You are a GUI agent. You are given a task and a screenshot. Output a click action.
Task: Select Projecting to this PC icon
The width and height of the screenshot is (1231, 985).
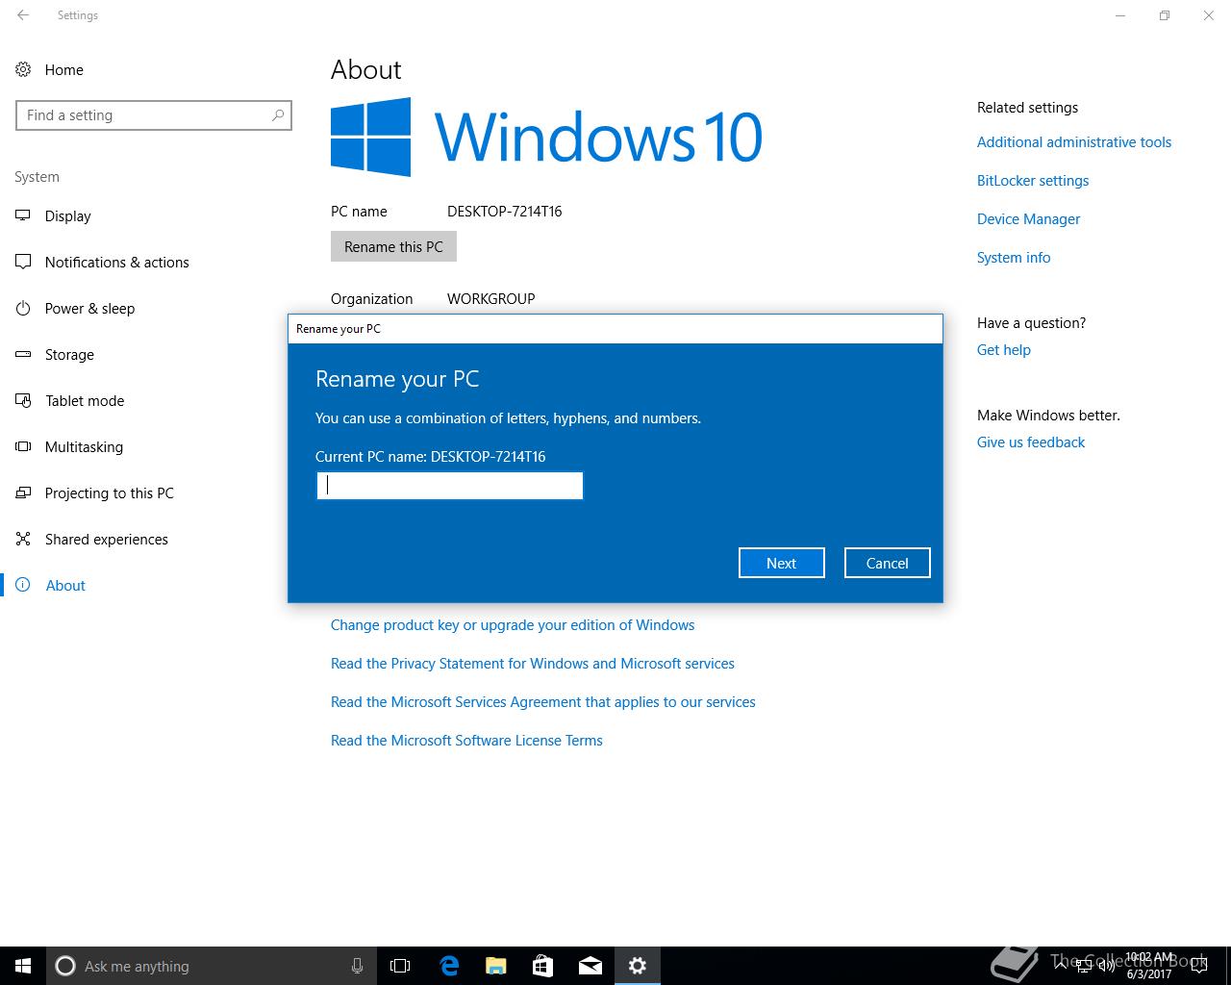pyautogui.click(x=23, y=492)
